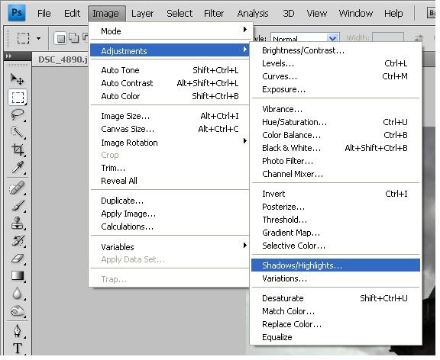Open Brightness/Contrast adjustment

[x=335, y=50]
